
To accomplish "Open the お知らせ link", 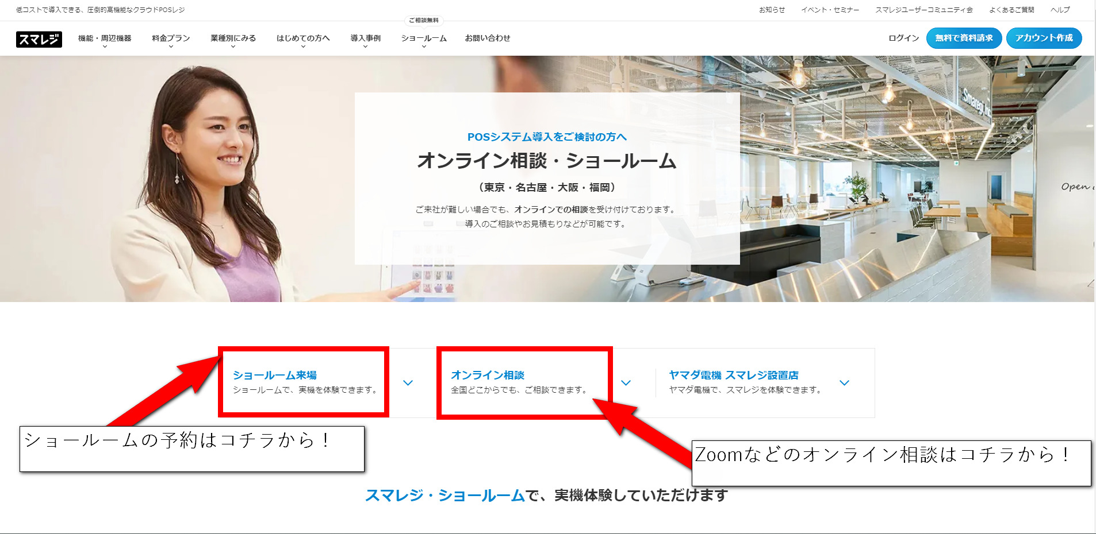I will 772,10.
